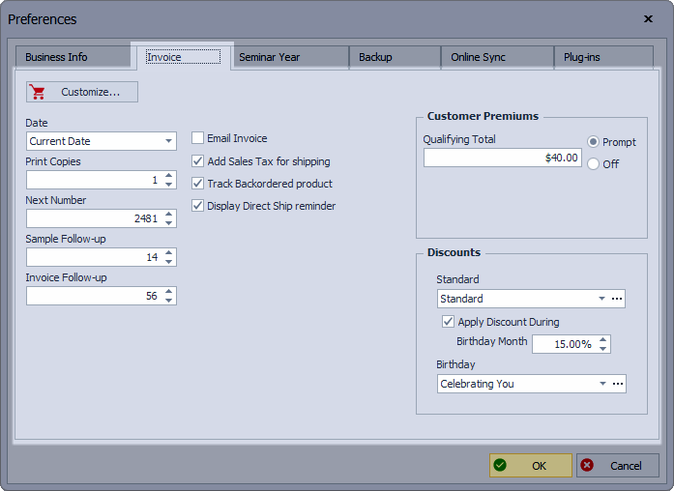Raise Birthday Month percentage up arrow
674x491 pixels.
603,339
